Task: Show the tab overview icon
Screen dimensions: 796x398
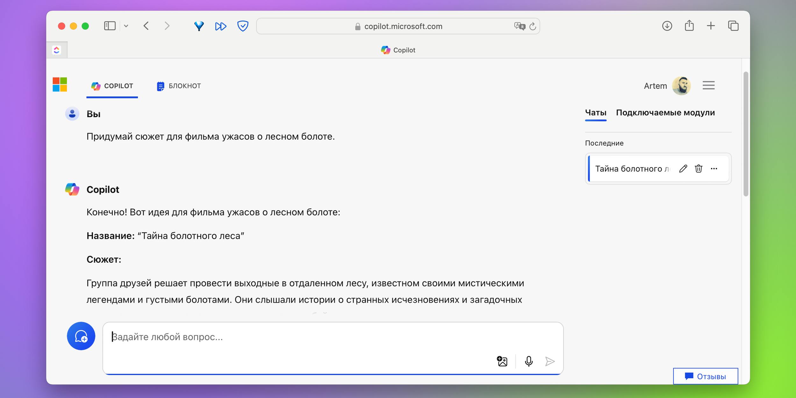Action: (x=733, y=26)
